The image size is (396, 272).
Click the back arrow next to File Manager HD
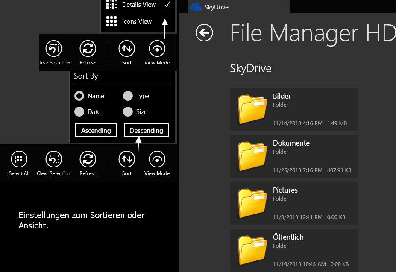point(204,32)
